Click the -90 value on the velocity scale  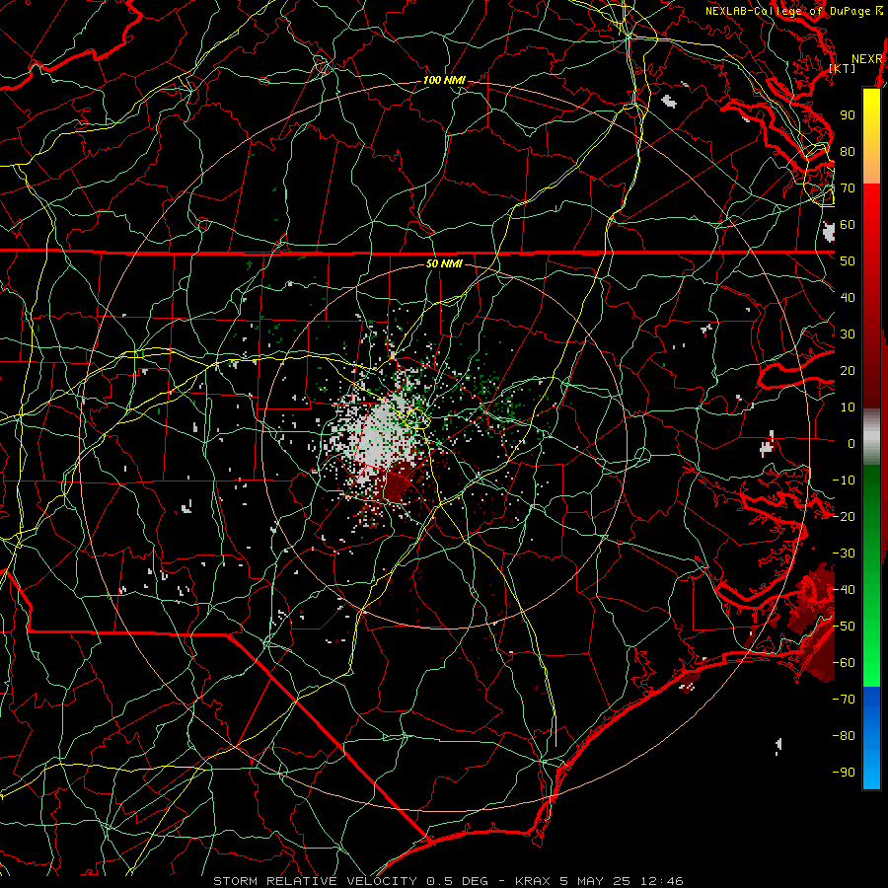(x=844, y=773)
